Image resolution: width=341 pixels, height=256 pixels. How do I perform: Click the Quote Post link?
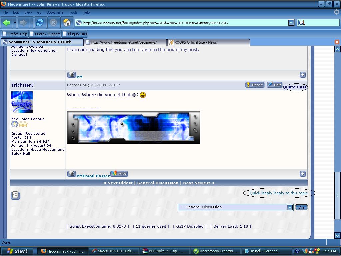coord(295,87)
